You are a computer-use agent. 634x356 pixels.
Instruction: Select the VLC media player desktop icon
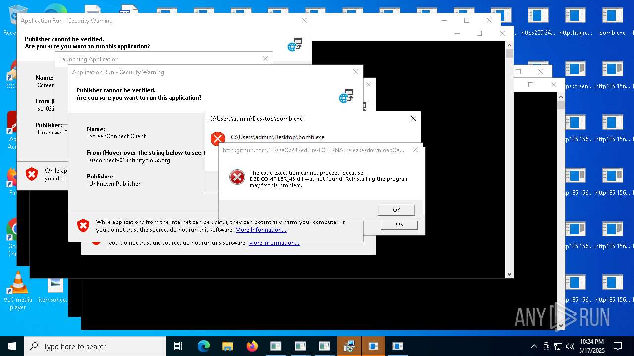[x=18, y=291]
